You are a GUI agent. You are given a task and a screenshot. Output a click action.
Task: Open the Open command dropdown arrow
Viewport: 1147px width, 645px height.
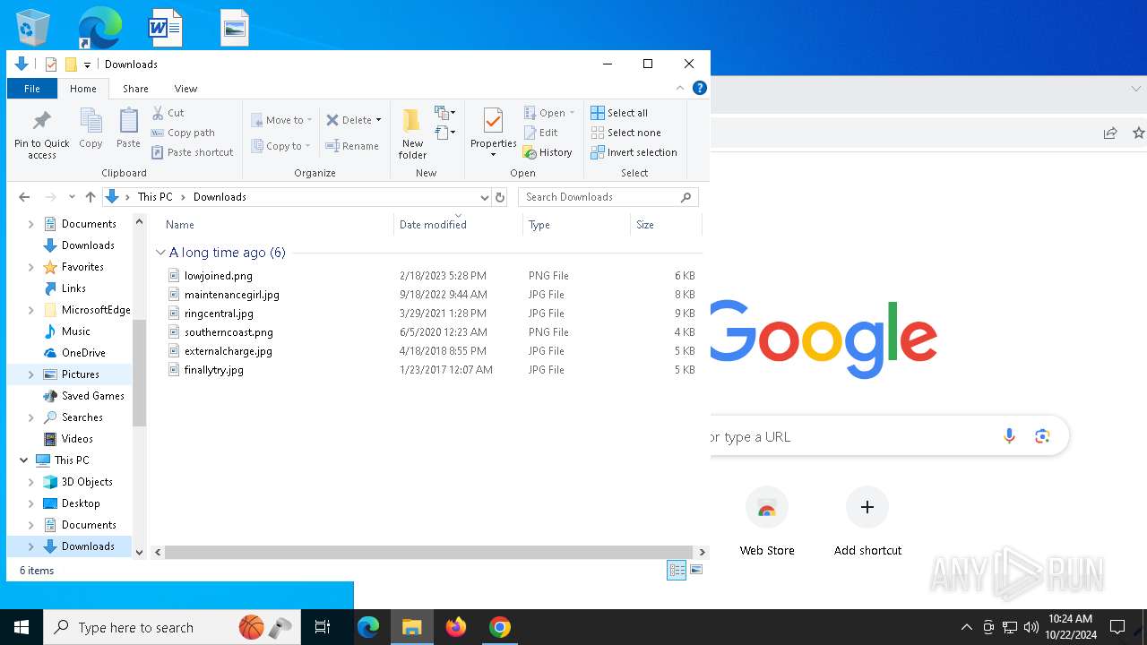pyautogui.click(x=572, y=113)
